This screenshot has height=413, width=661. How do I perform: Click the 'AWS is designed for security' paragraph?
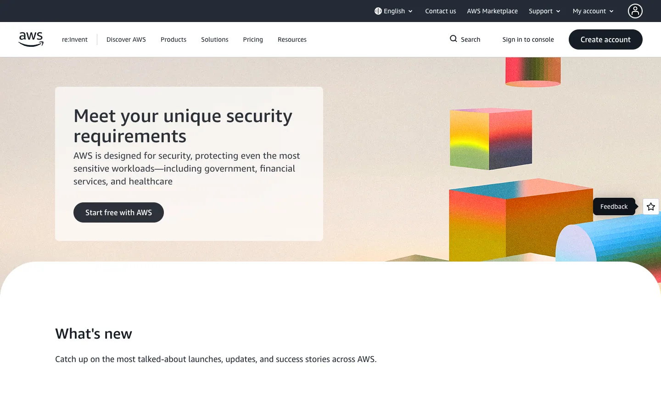point(187,168)
